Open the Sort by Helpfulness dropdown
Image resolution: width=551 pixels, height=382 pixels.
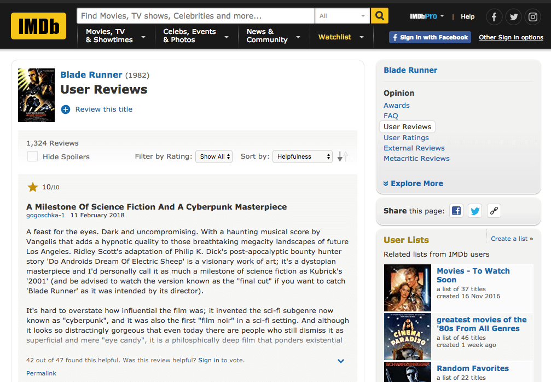click(303, 157)
